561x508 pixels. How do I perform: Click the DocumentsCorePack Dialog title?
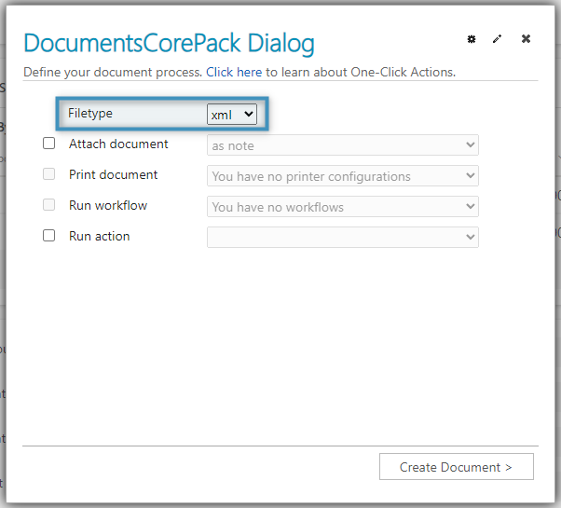click(x=169, y=44)
